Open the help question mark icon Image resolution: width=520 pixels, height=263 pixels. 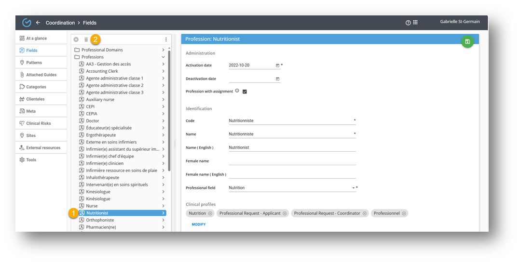click(x=408, y=23)
